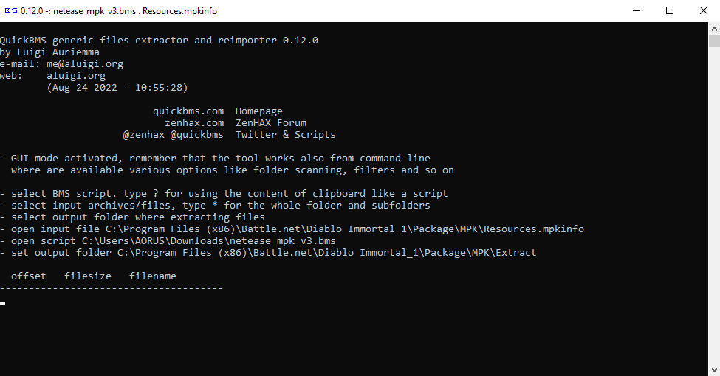
Task: Maximize the QuickBMS console window
Action: [x=670, y=10]
